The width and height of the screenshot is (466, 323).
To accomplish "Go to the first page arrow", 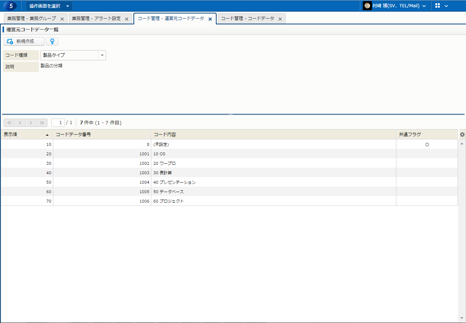I will point(9,123).
